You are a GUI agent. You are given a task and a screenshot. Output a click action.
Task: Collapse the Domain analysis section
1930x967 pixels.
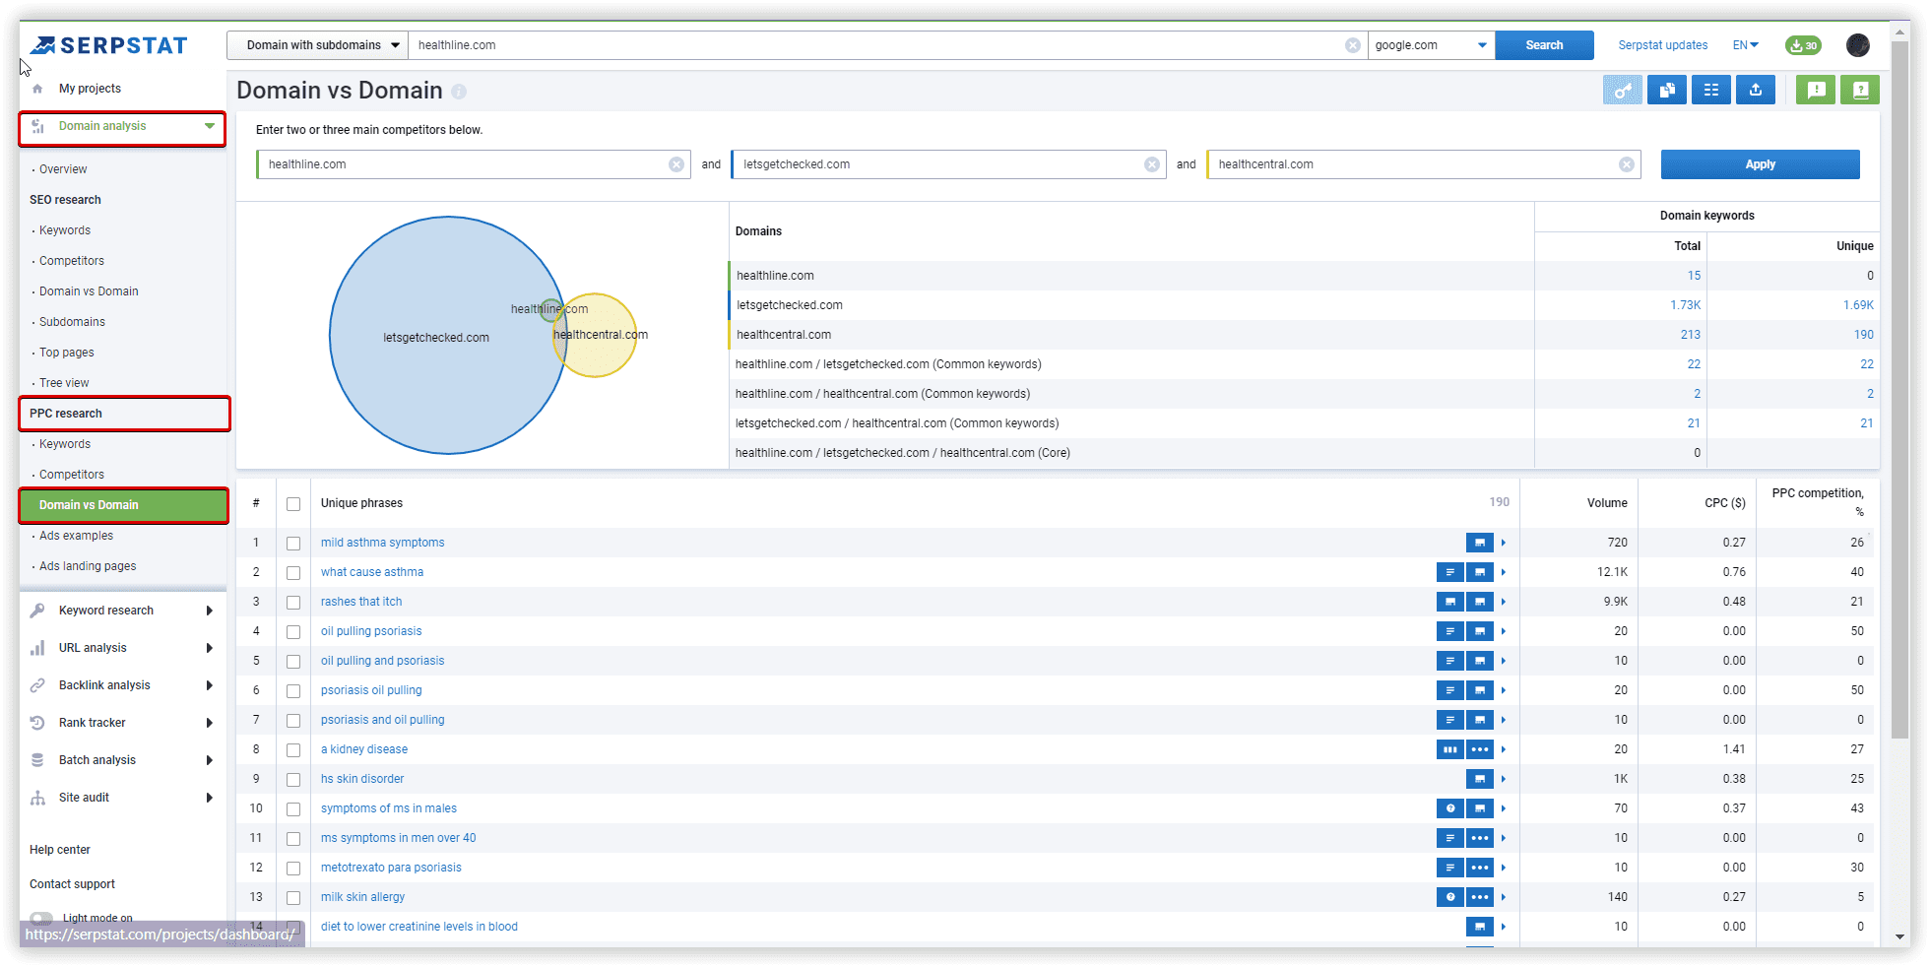point(210,126)
